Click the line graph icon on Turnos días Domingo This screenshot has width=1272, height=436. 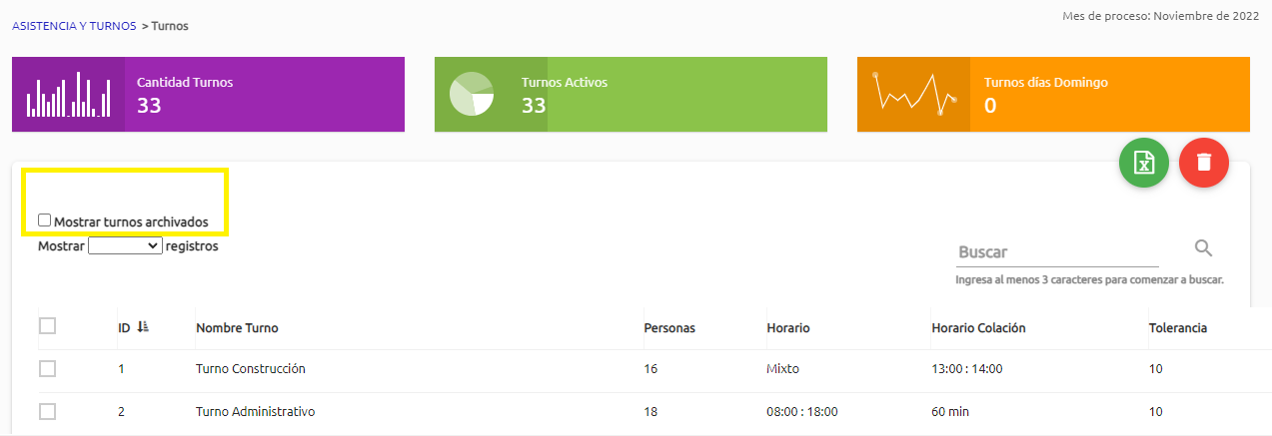[913, 95]
